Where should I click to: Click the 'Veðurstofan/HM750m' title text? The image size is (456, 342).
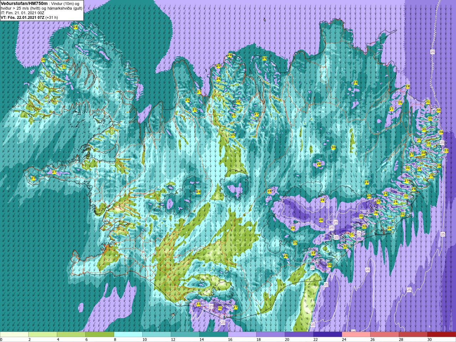tap(24, 3)
